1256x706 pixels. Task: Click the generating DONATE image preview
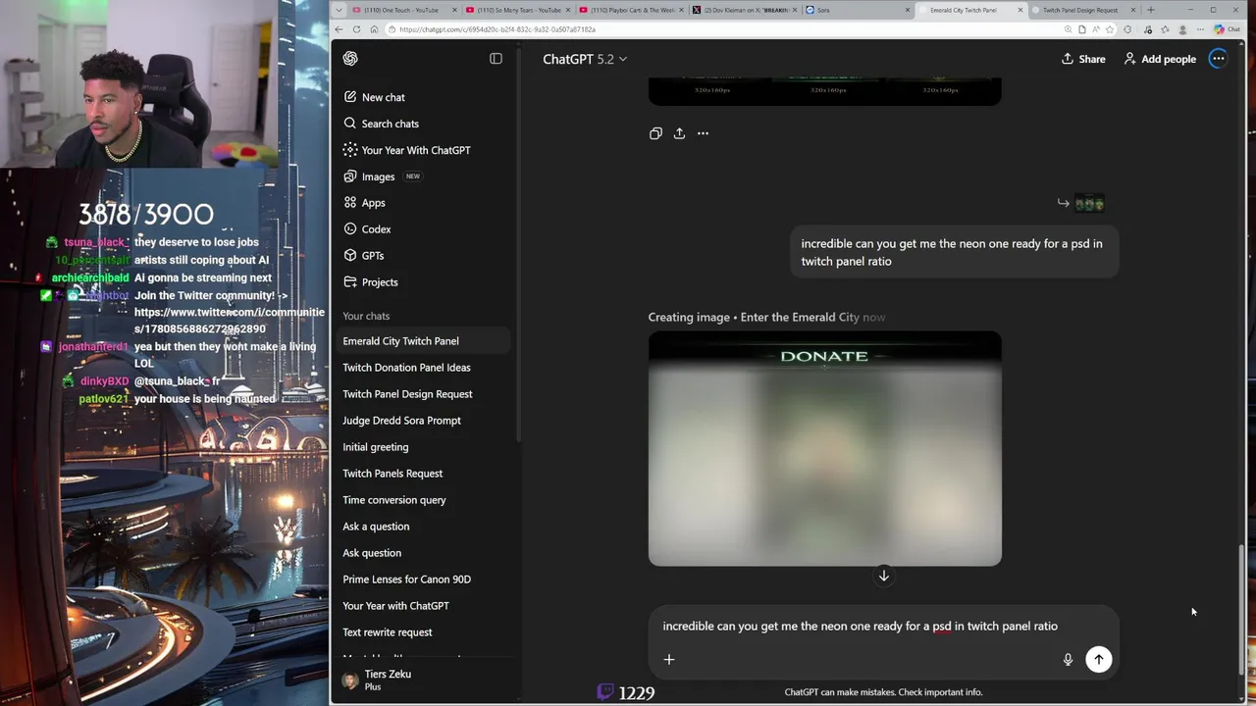point(824,449)
